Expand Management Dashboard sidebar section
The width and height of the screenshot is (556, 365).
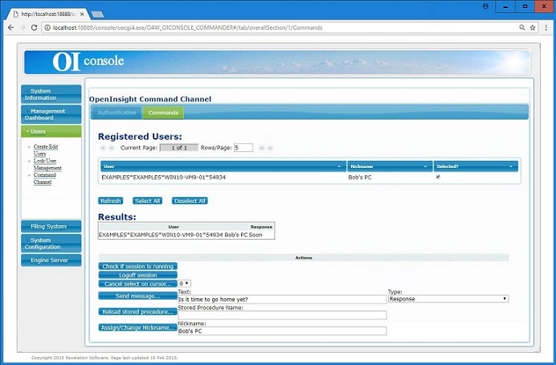51,114
